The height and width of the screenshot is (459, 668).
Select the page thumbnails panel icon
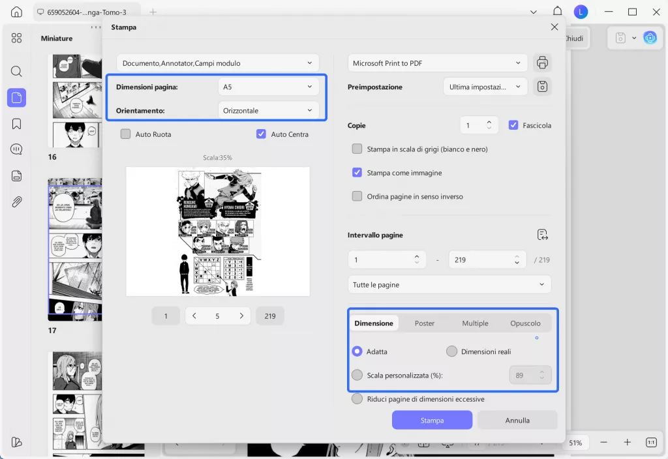[16, 98]
